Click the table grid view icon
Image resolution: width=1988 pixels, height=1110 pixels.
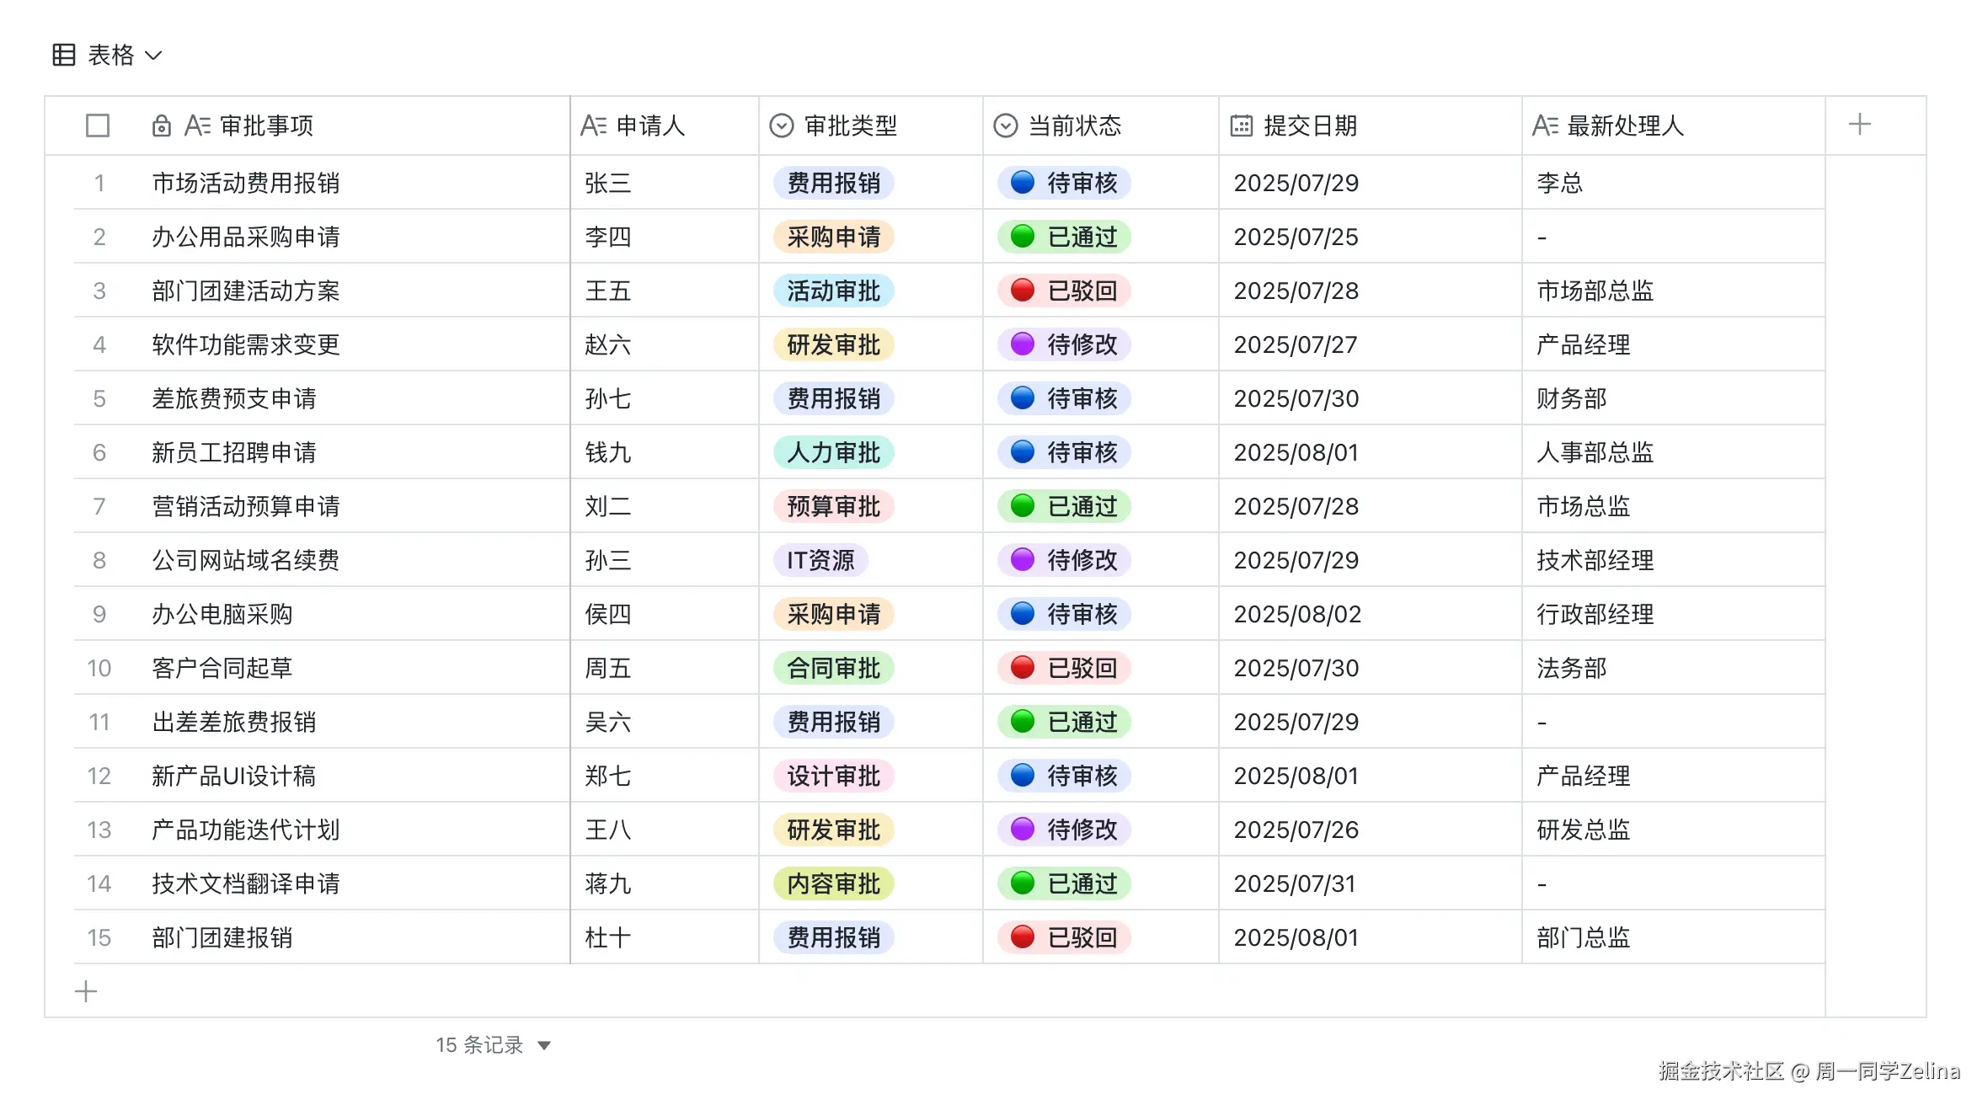[x=64, y=55]
